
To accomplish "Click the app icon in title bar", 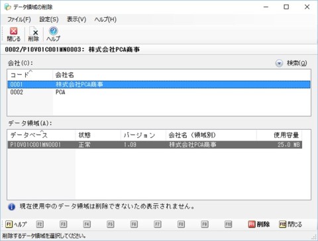I will pyautogui.click(x=8, y=7).
